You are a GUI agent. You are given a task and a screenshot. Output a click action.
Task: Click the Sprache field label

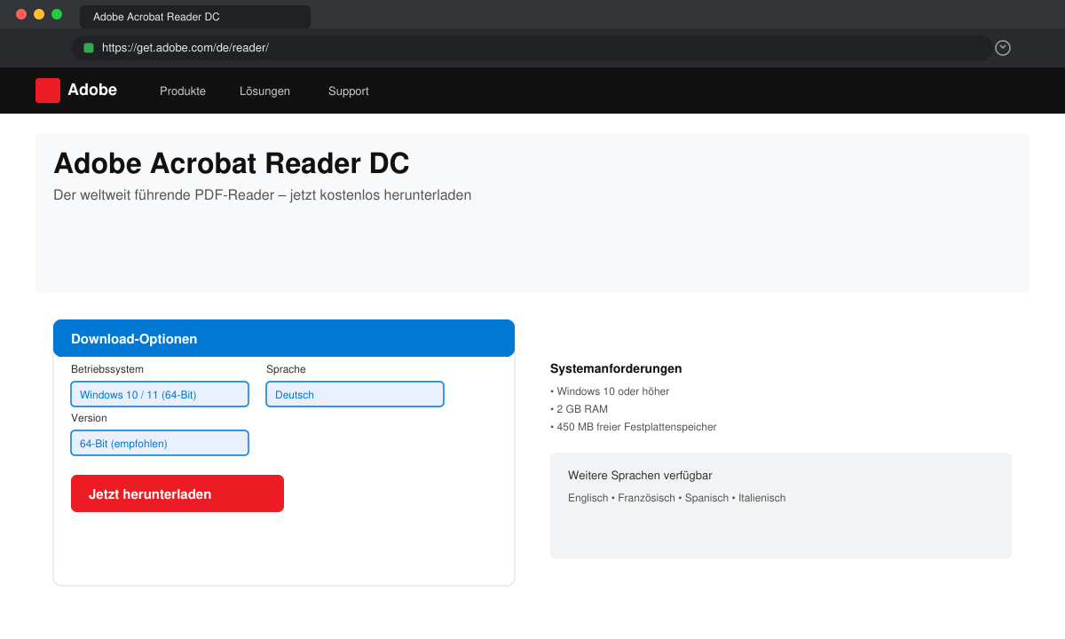(286, 369)
